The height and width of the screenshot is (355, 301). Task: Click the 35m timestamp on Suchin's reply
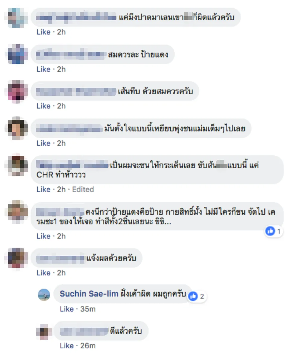88,309
